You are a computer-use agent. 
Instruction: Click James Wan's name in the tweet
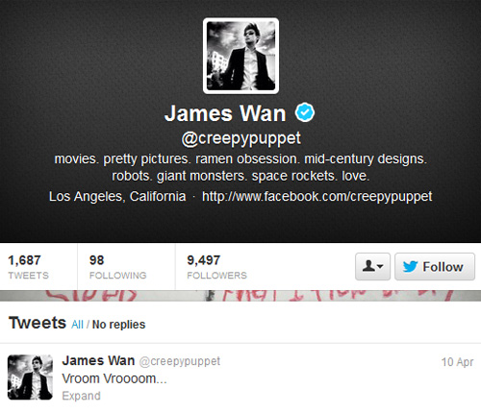tap(98, 361)
